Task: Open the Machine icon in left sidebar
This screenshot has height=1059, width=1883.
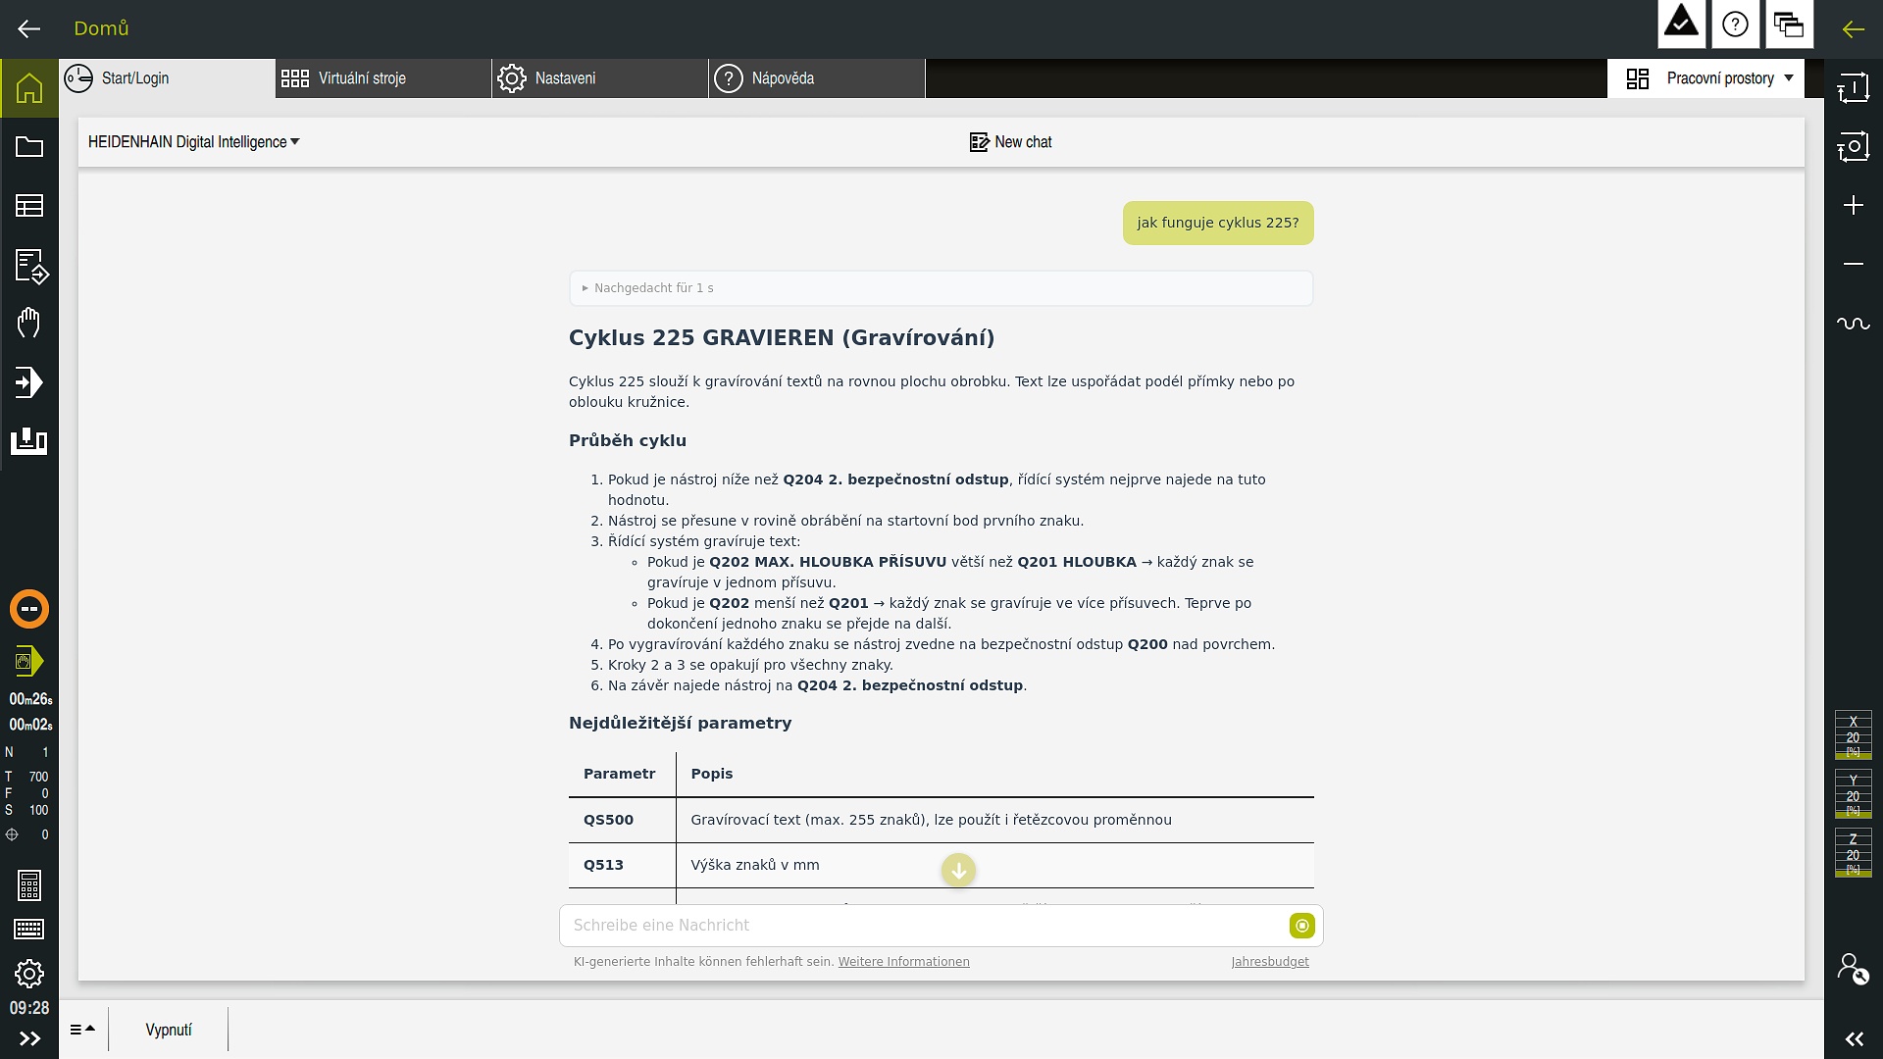Action: (29, 441)
